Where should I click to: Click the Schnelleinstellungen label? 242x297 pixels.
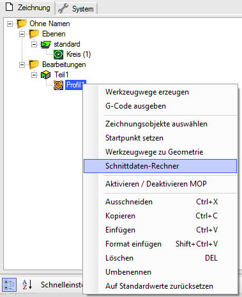(x=62, y=285)
